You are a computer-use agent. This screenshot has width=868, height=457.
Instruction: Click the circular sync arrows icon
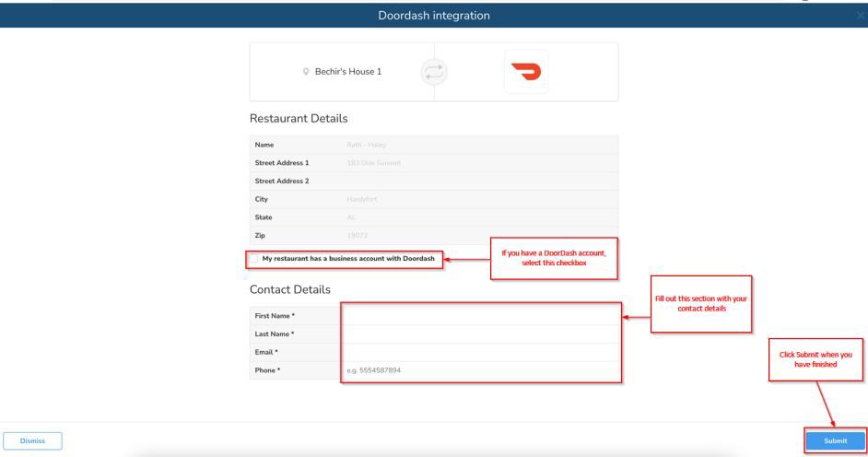(x=434, y=73)
